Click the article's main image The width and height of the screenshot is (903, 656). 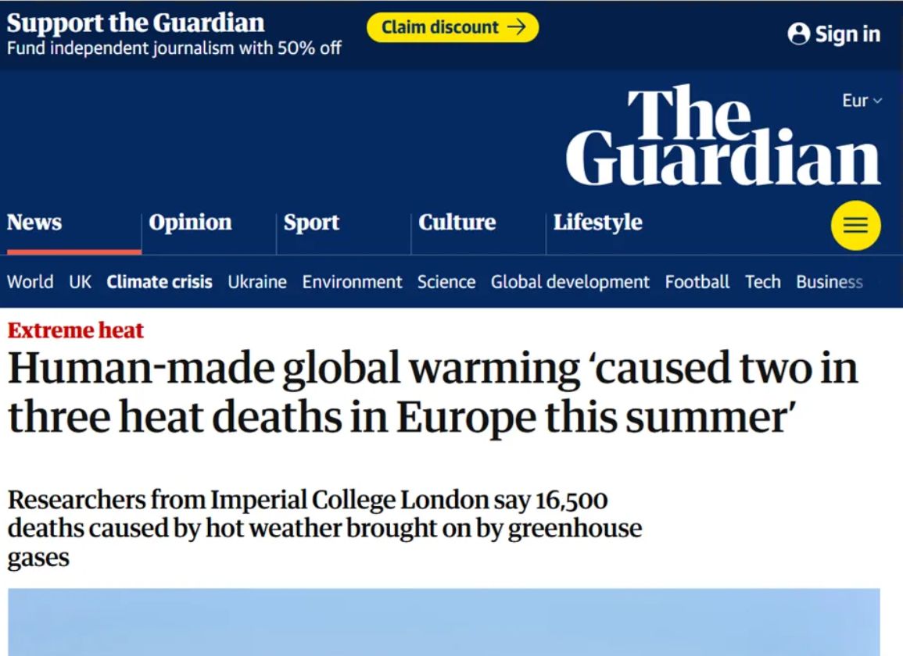(444, 622)
